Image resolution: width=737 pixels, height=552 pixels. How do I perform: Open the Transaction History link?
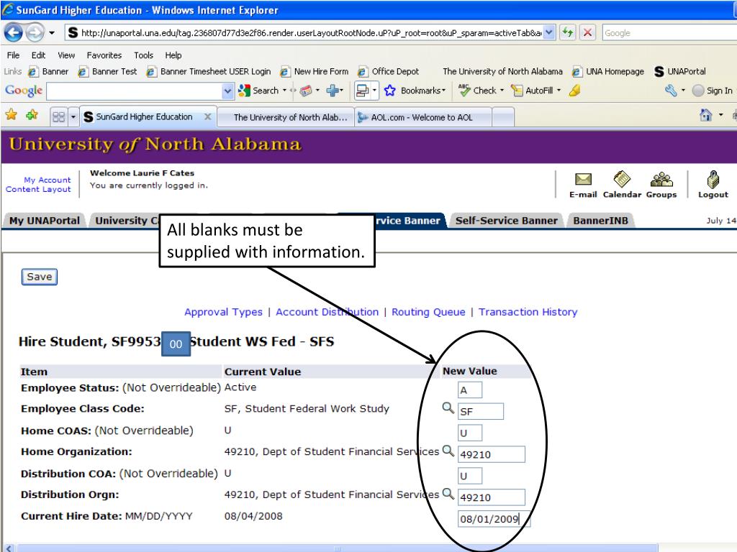click(528, 312)
